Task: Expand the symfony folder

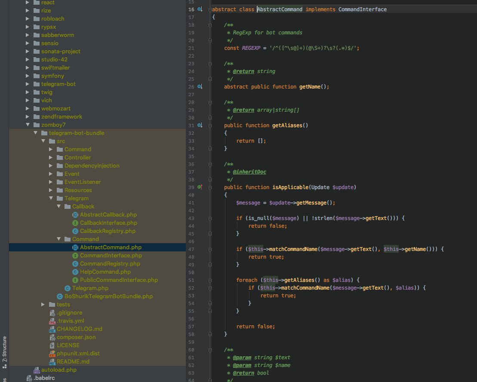Action: (x=28, y=76)
